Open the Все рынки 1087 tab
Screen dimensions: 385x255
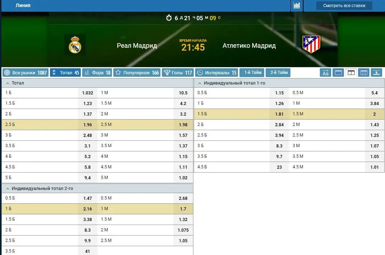[26, 73]
